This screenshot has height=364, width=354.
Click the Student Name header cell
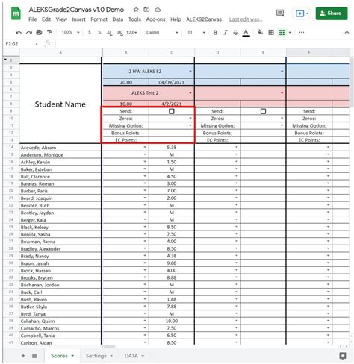(60, 104)
